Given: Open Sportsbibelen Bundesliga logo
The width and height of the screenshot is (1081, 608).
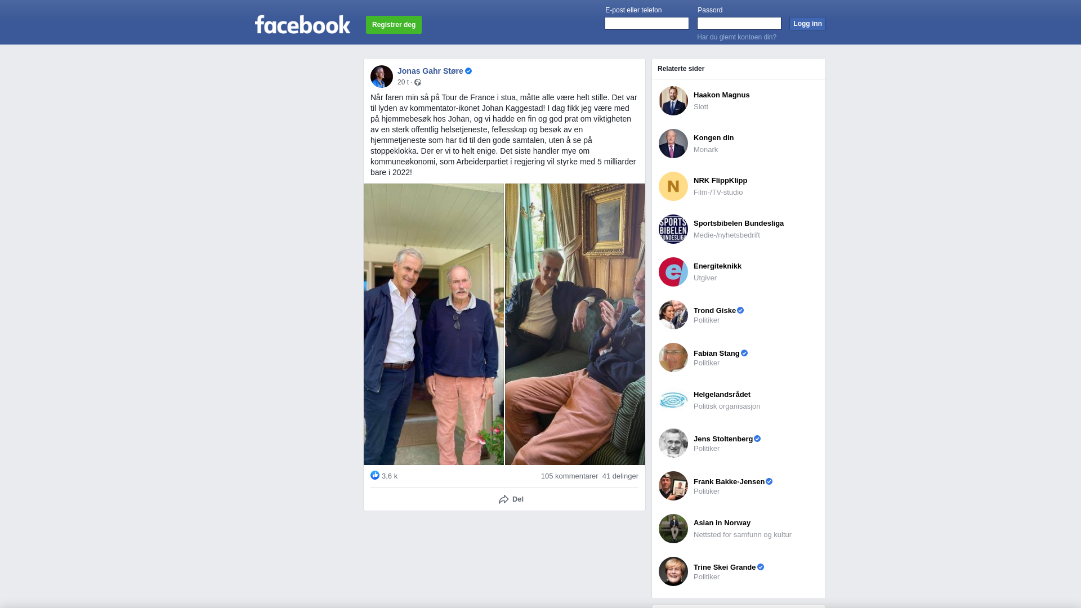Looking at the screenshot, I should (x=673, y=229).
